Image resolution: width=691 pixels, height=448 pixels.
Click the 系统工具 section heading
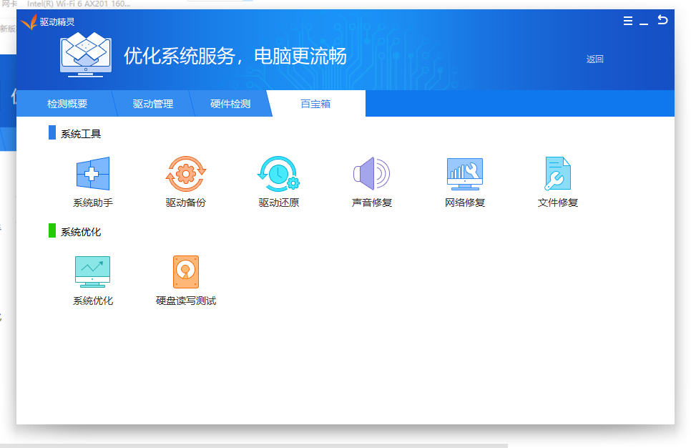[x=81, y=134]
